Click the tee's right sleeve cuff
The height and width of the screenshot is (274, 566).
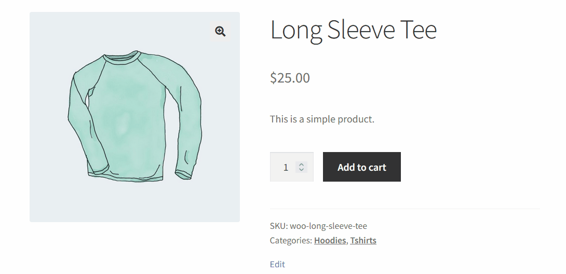click(x=183, y=174)
